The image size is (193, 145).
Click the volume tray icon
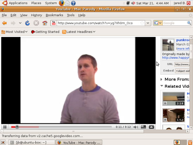(x=133, y=3)
